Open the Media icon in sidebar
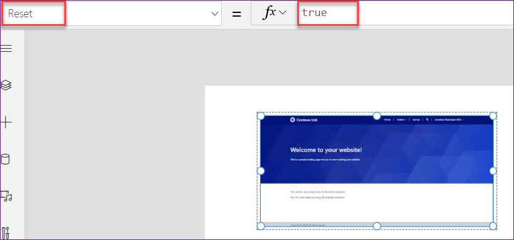 tap(6, 196)
